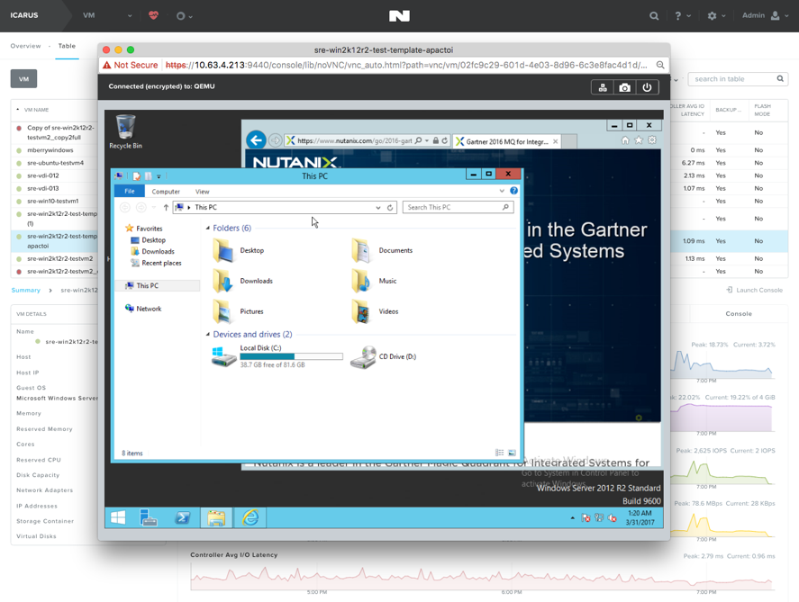Open the address bar history dropdown
Image resolution: width=799 pixels, height=602 pixels.
(378, 208)
